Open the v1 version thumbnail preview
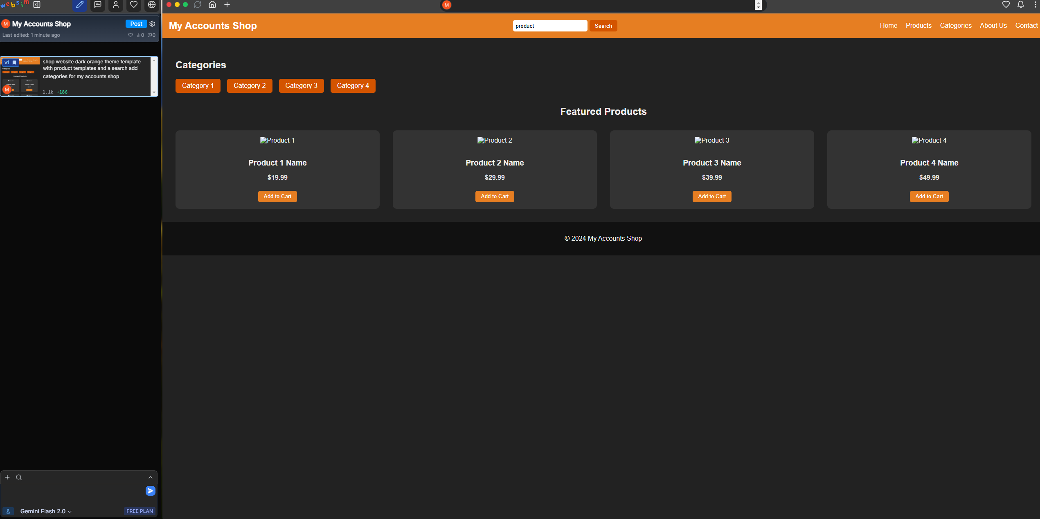1040x519 pixels. click(x=20, y=77)
